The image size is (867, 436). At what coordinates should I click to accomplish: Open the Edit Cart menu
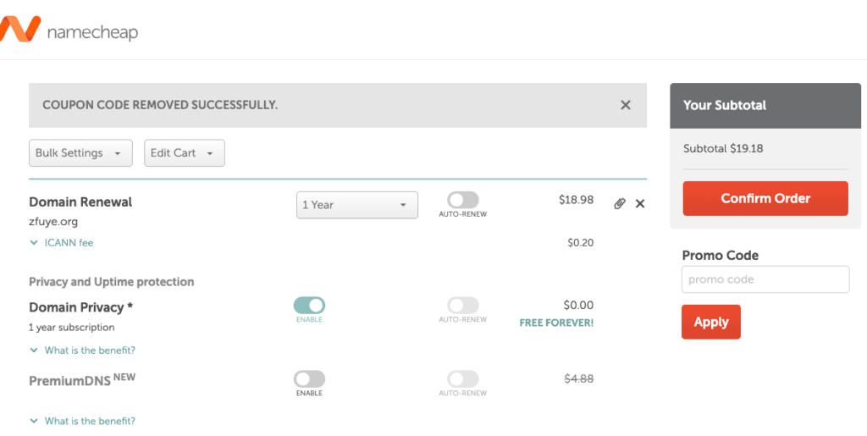coord(185,153)
